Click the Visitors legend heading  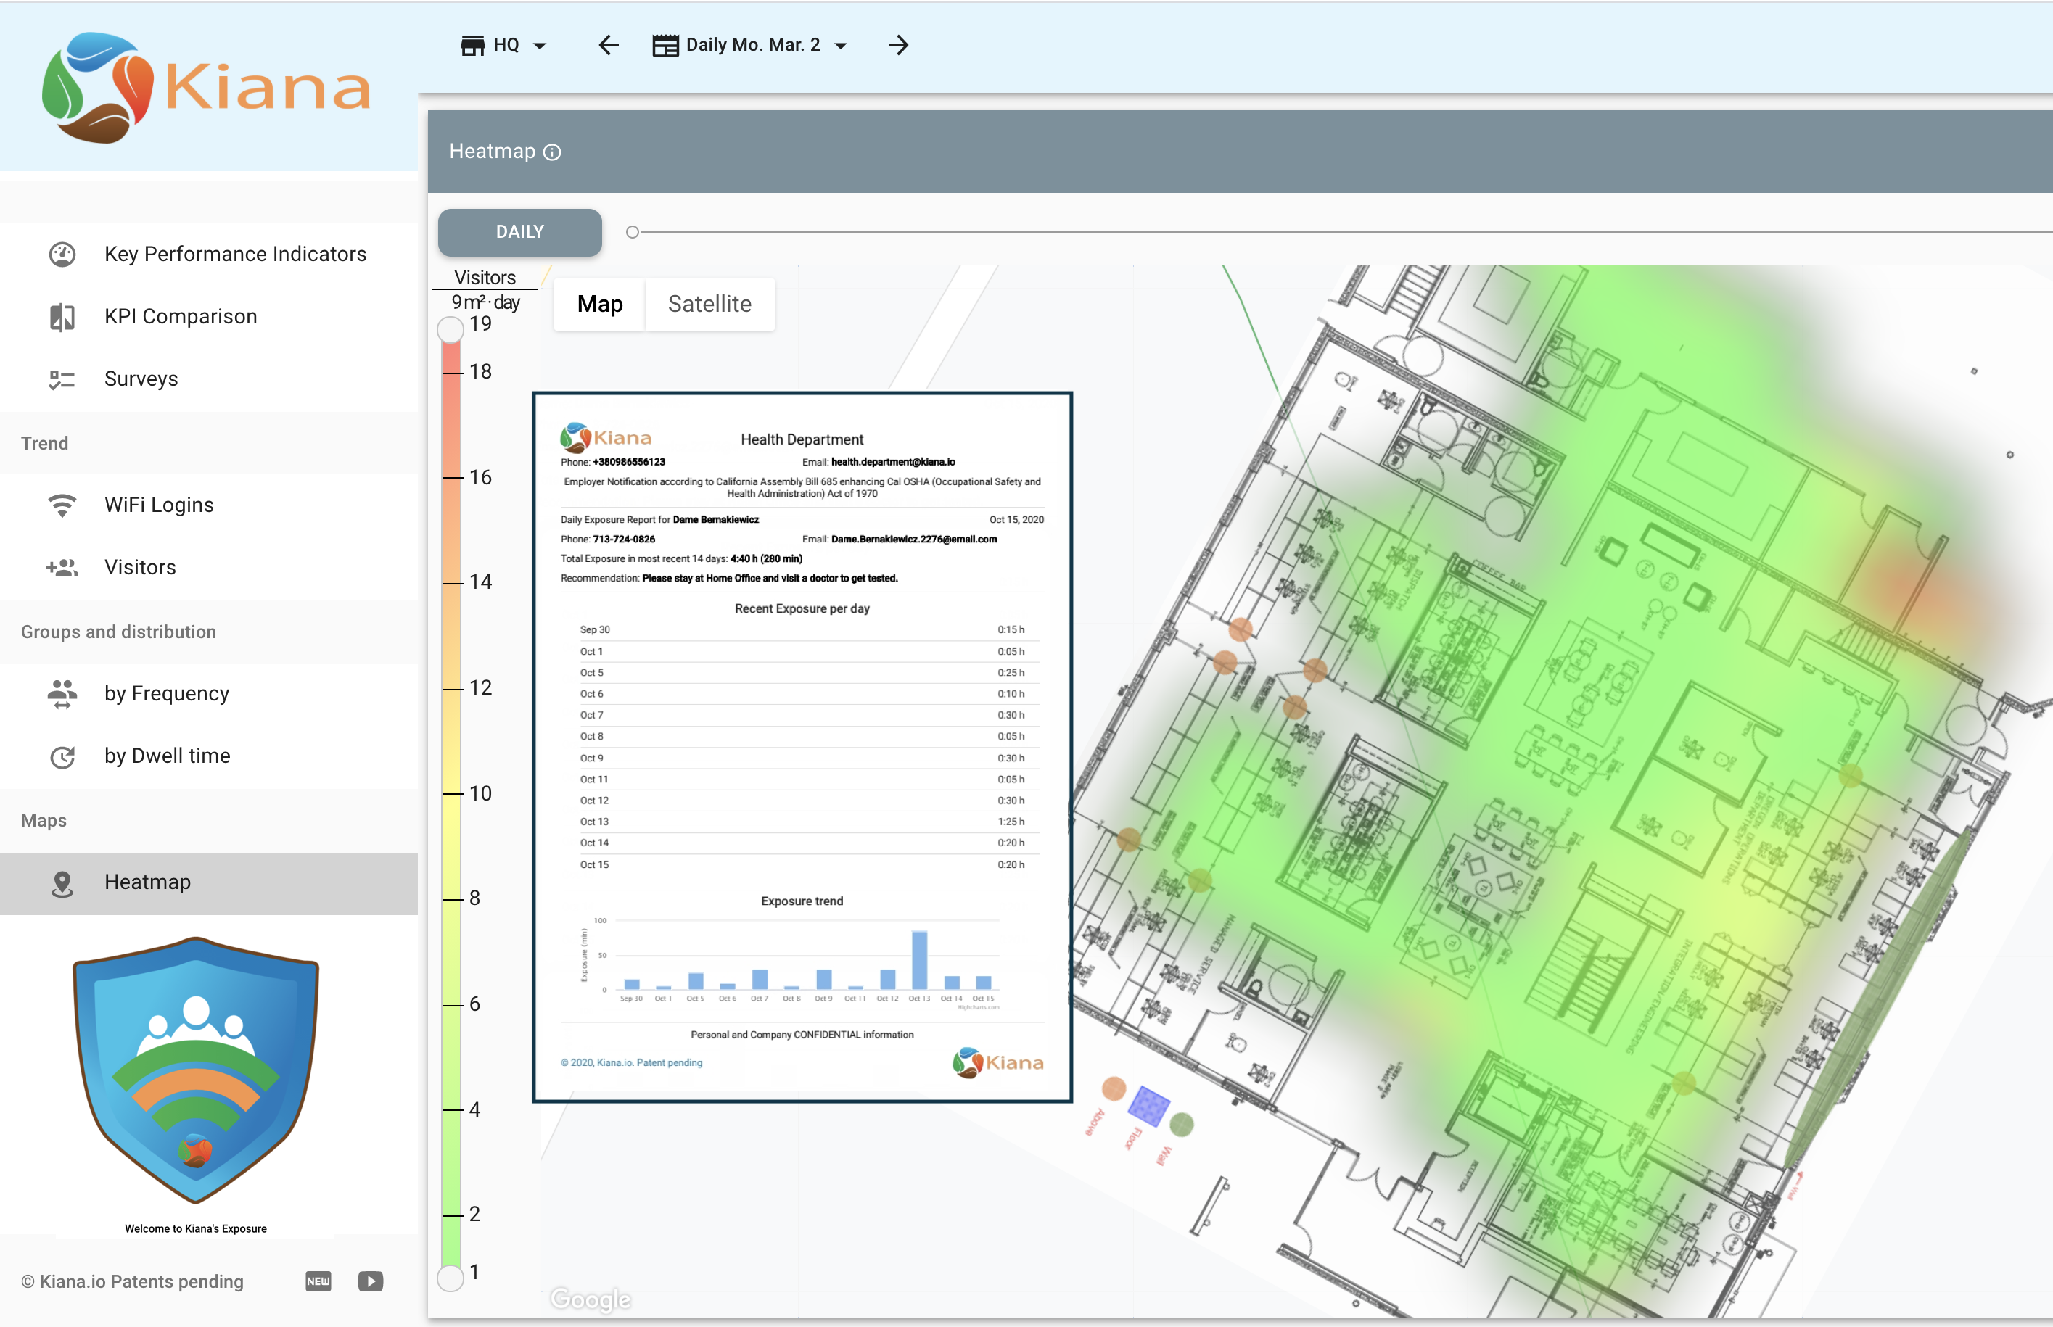point(485,278)
